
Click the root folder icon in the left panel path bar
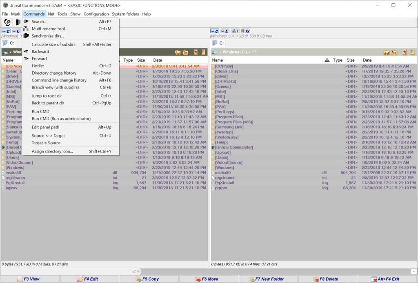pyautogui.click(x=178, y=53)
